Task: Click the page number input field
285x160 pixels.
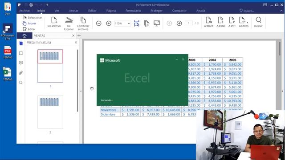Action: [x=189, y=23]
